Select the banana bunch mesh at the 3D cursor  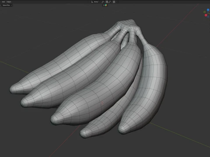click(x=102, y=103)
